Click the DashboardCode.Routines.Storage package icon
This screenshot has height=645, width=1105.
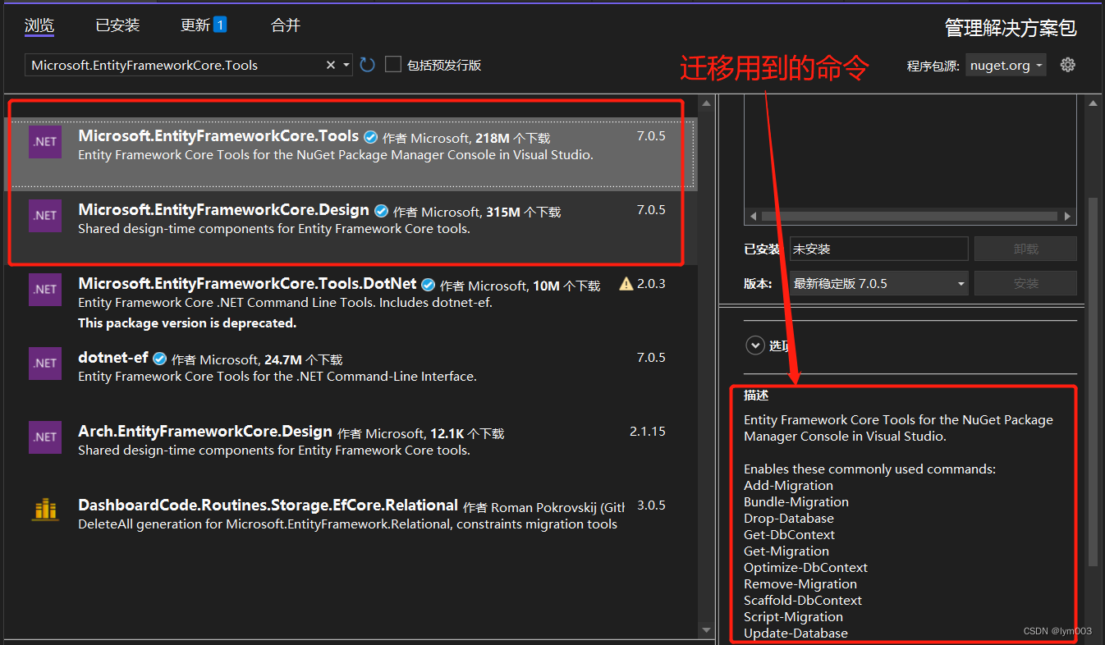[x=45, y=510]
